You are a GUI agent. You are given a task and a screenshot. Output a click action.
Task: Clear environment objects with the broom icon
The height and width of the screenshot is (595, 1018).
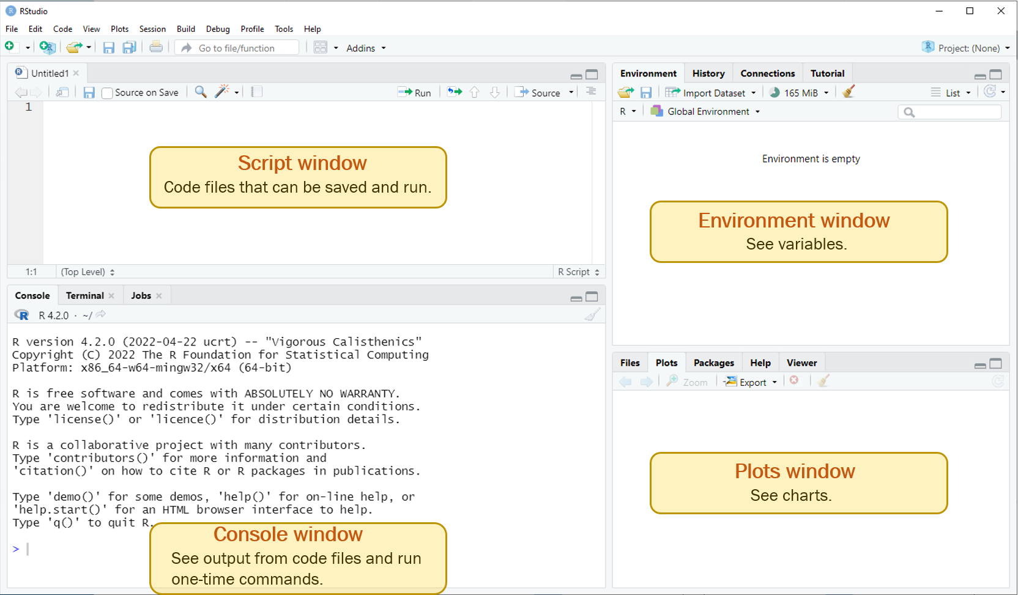tap(848, 92)
